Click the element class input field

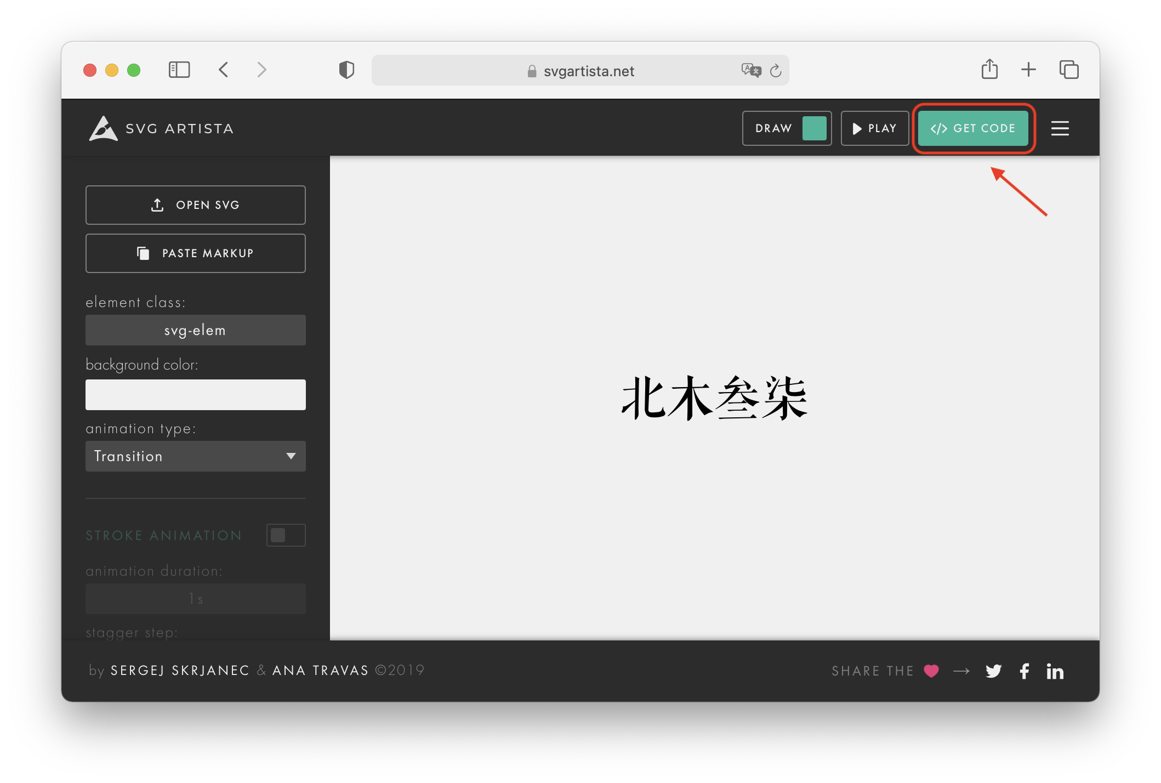[x=195, y=330]
